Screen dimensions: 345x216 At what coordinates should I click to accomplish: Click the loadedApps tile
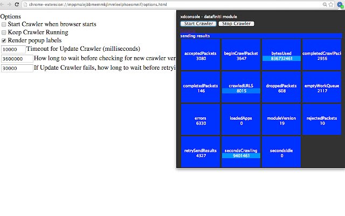[241, 119]
